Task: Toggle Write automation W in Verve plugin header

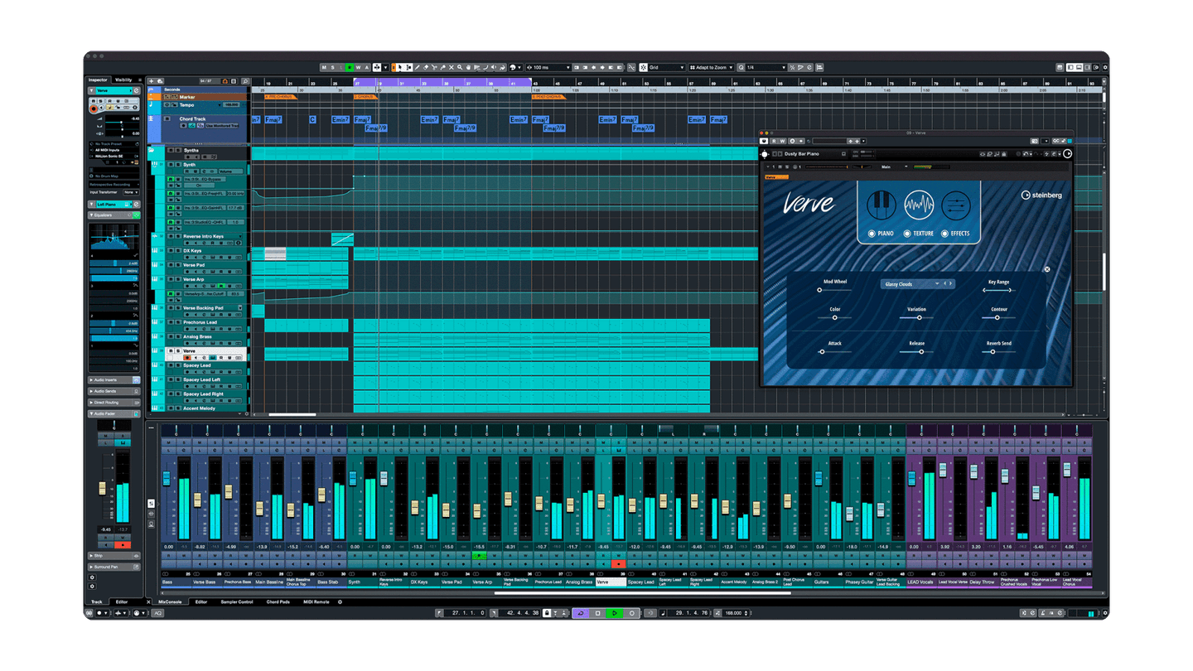Action: (782, 141)
